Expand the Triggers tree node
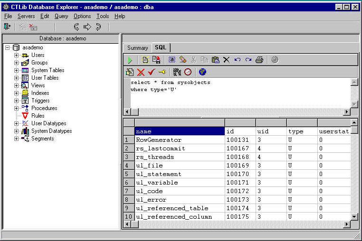The image size is (362, 241). coord(16,101)
